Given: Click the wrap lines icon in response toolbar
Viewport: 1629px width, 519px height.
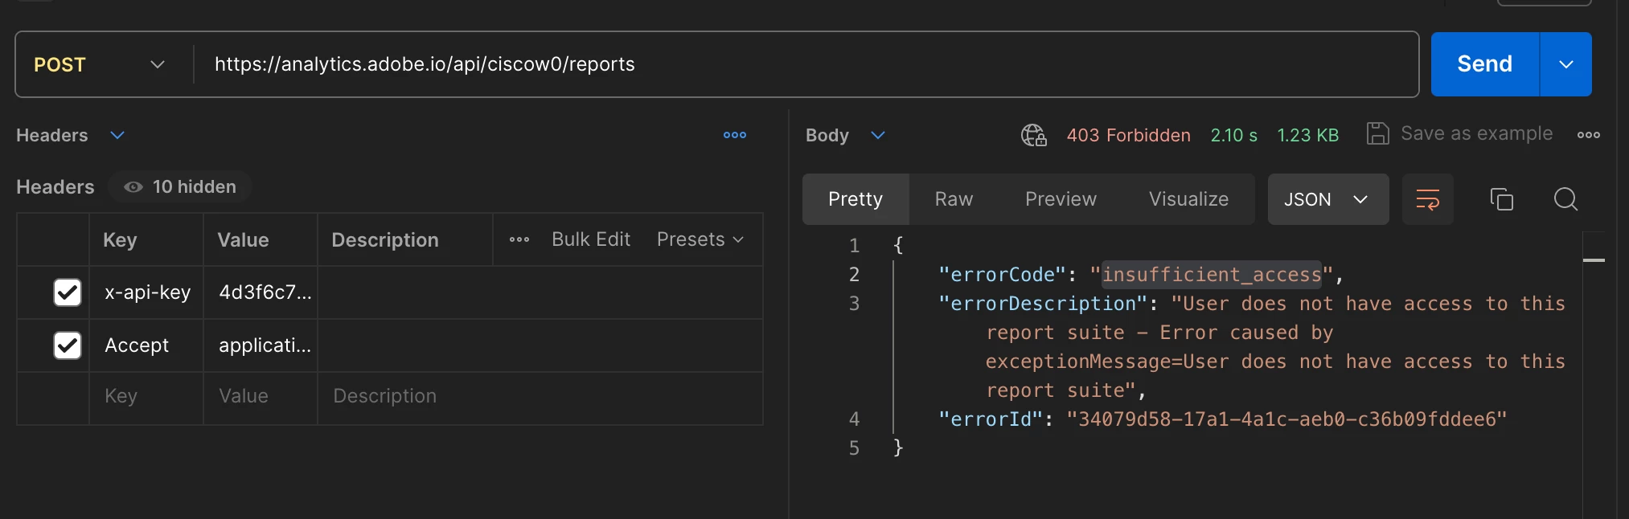Looking at the screenshot, I should point(1427,199).
